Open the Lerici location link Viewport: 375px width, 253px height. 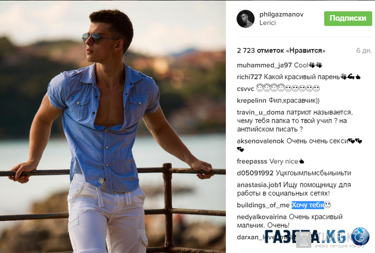click(x=267, y=23)
